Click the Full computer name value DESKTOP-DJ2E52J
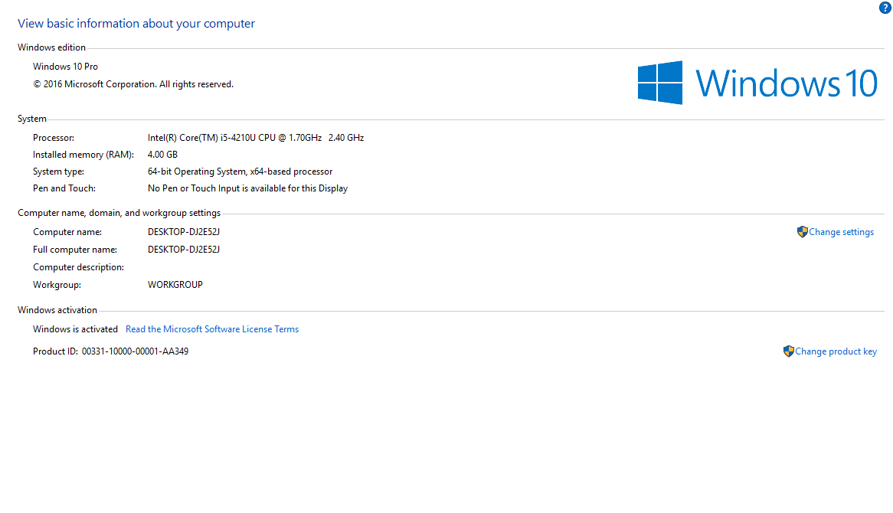 tap(183, 250)
